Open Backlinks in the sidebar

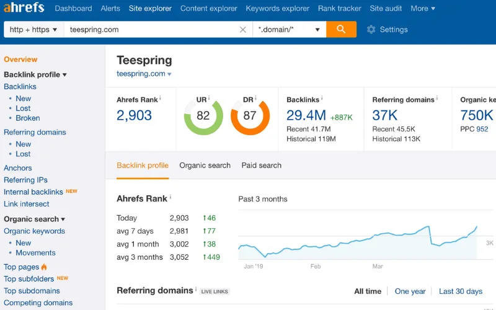pos(20,87)
